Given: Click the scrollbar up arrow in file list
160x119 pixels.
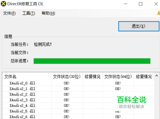Looking at the screenshot, I should pos(156,76).
